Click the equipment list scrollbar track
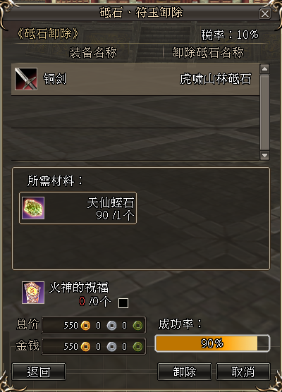Viewport: 282px width, 392px height. [264, 112]
